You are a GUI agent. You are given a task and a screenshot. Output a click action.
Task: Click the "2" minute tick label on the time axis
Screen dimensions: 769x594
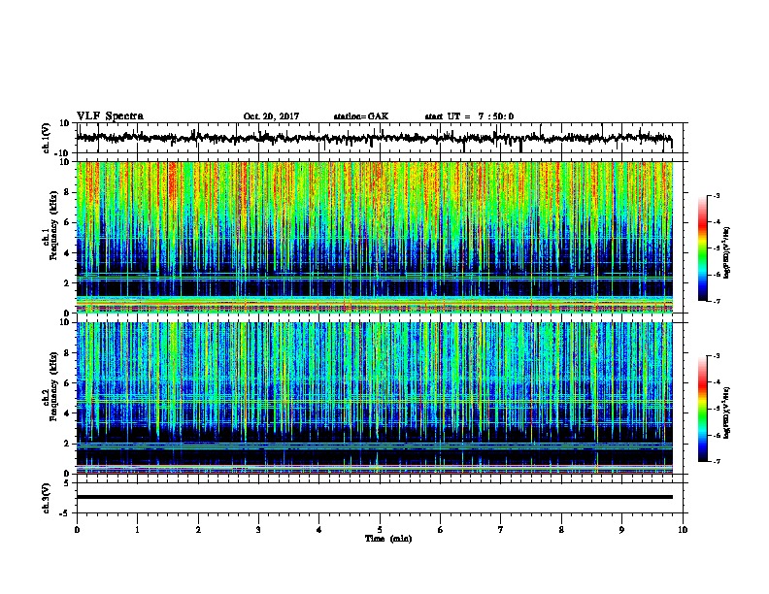tap(198, 530)
